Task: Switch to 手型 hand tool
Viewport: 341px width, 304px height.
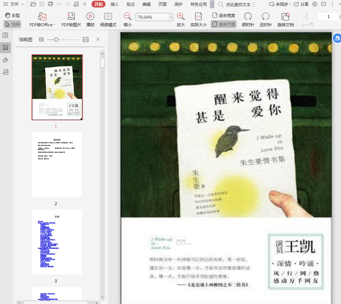Action: point(12,15)
